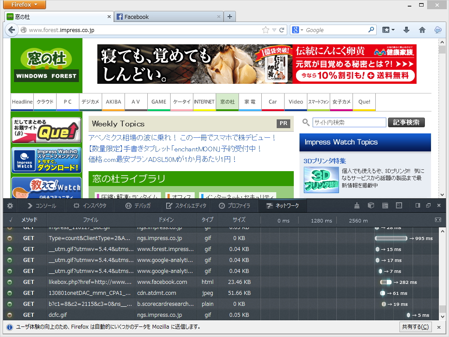Click the サイト内検索 input field

click(349, 122)
